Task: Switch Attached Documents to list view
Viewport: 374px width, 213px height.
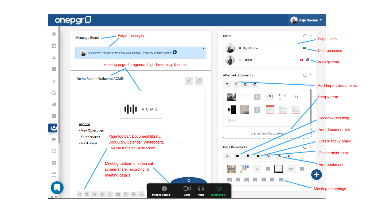Action: click(x=227, y=84)
